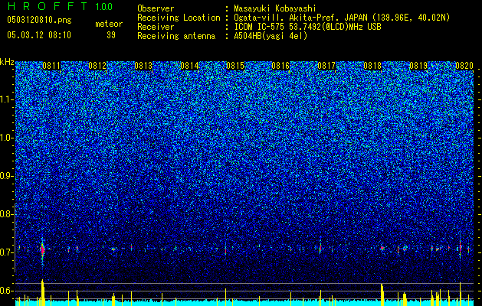Click the date stamp 05.03.12 08:10
This screenshot has height=306, width=482.
pos(39,35)
